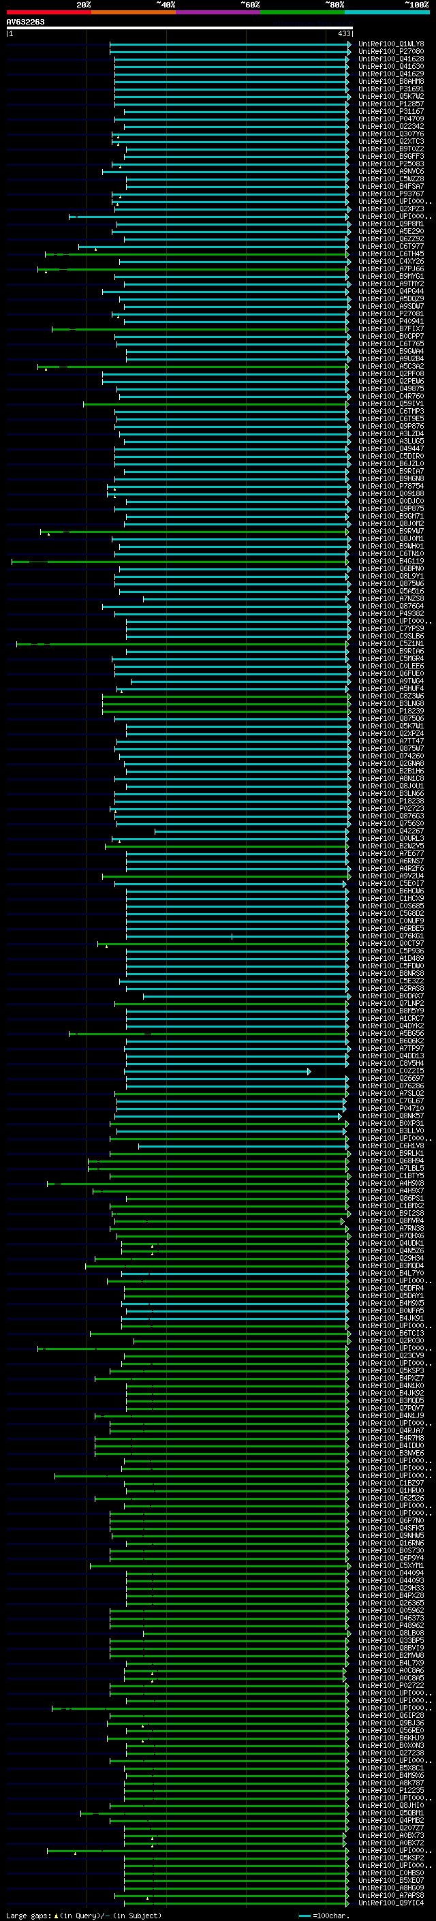Select hit label UniRef100_C0NUF9
The width and height of the screenshot is (436, 1921).
pyautogui.click(x=391, y=921)
